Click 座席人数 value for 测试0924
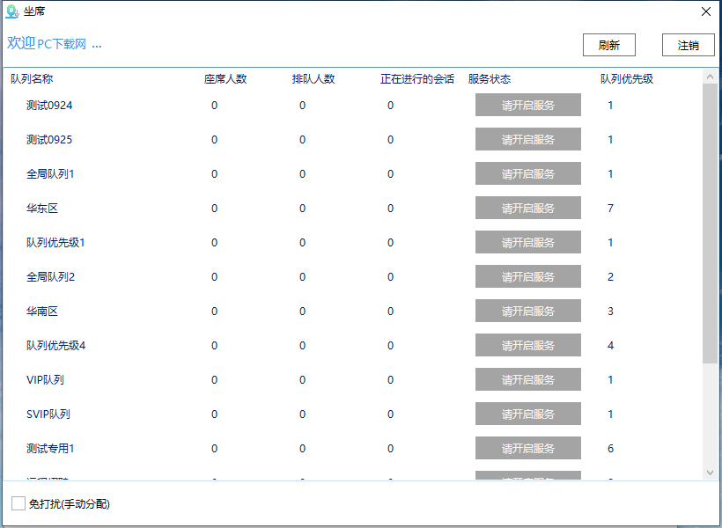Screen dimensions: 722x528 [214, 106]
